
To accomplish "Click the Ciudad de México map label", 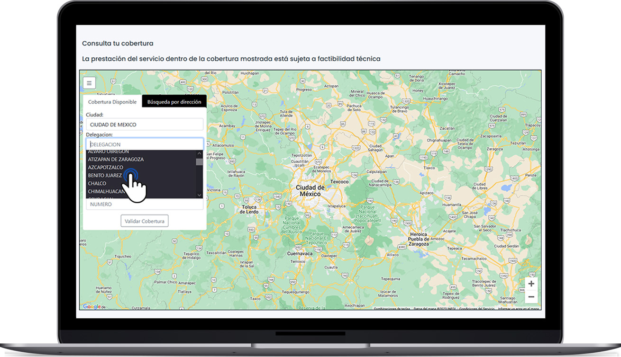I will point(310,191).
